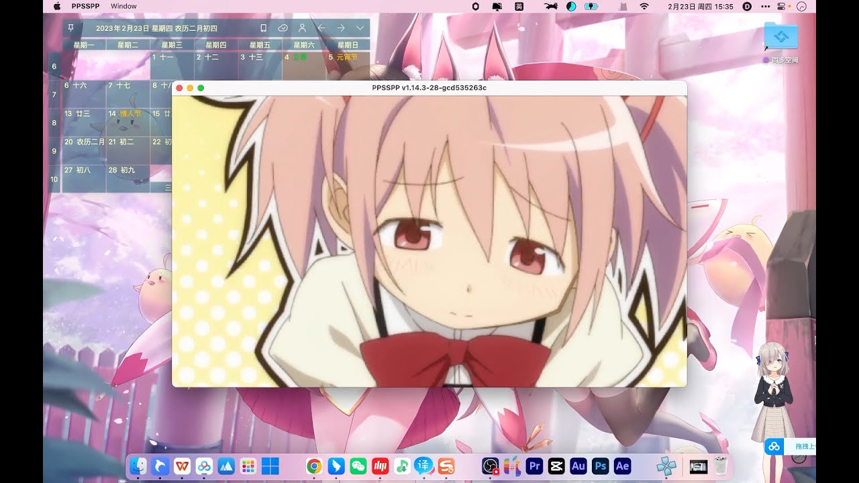Click the PPSSPP game video display

[x=429, y=241]
